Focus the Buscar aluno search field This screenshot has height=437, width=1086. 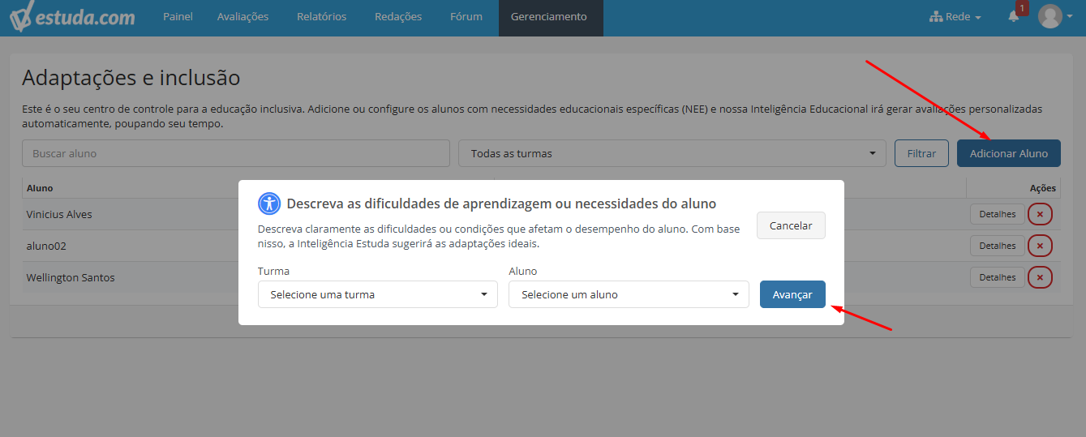[x=236, y=153]
